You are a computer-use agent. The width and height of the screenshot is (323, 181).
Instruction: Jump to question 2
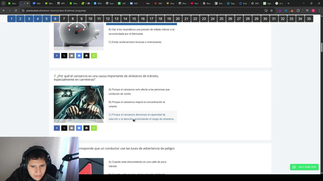click(x=20, y=19)
